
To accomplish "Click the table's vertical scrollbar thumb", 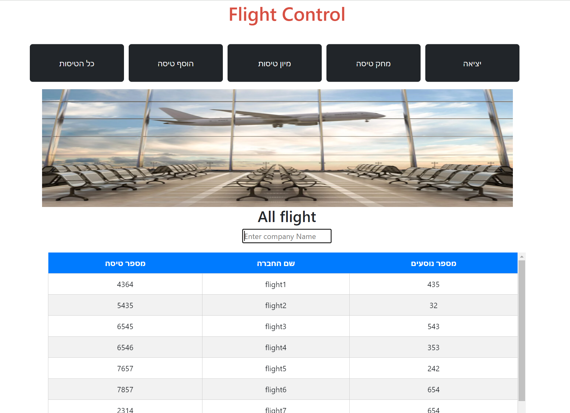I will tap(522, 330).
